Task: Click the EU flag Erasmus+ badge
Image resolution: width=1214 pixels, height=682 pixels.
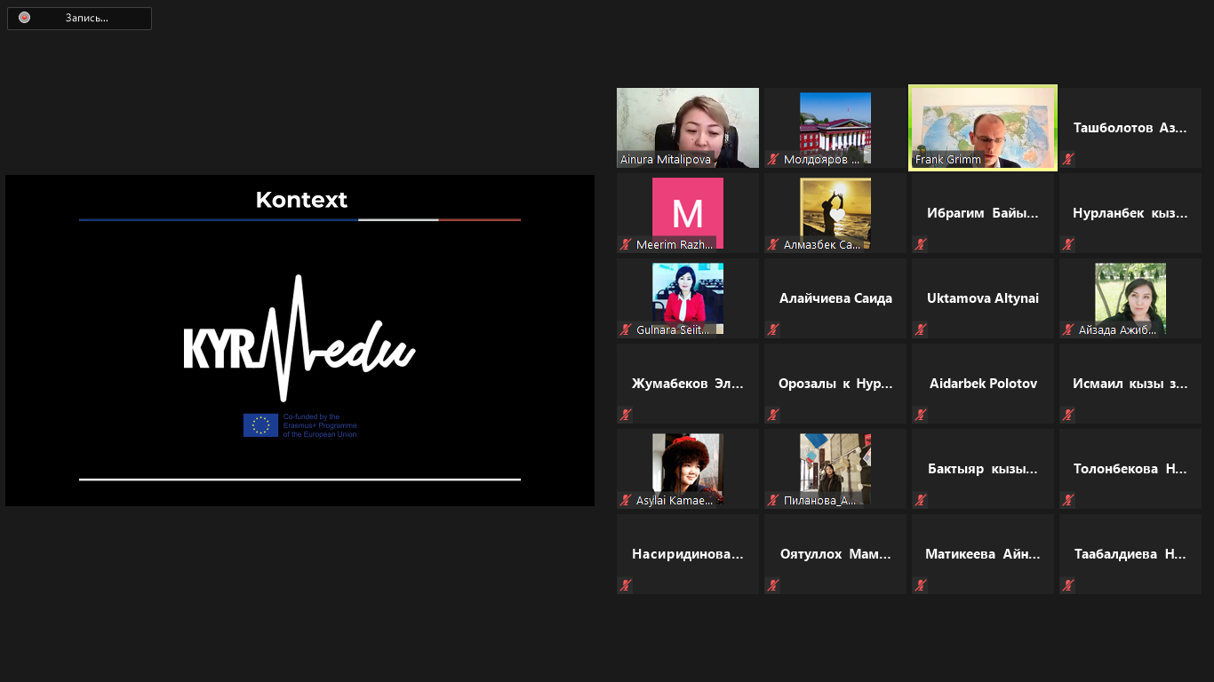Action: click(300, 425)
